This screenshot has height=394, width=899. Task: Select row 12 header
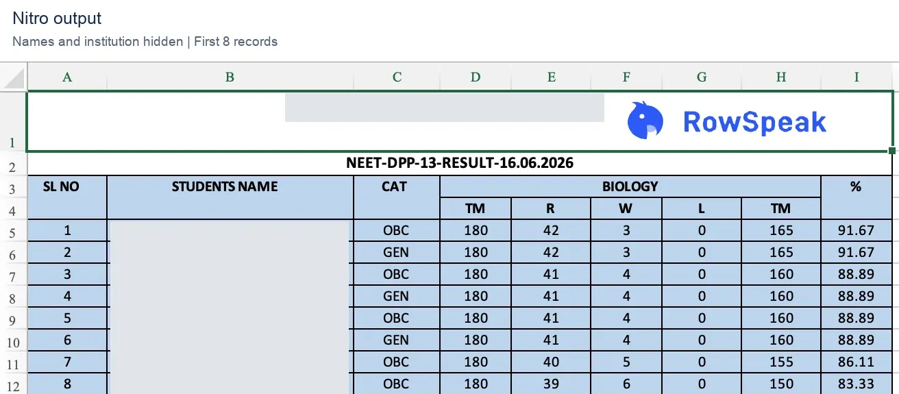13,384
